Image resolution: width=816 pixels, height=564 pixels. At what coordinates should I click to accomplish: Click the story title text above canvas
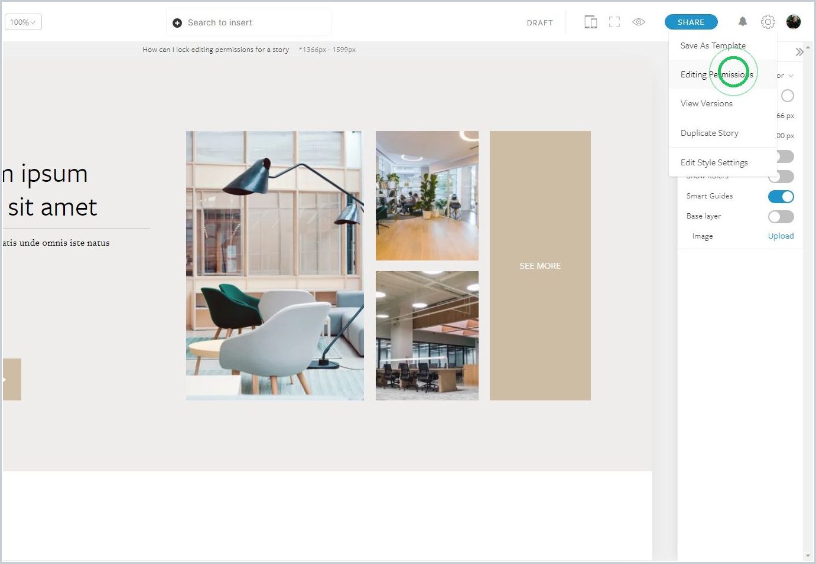pos(216,50)
